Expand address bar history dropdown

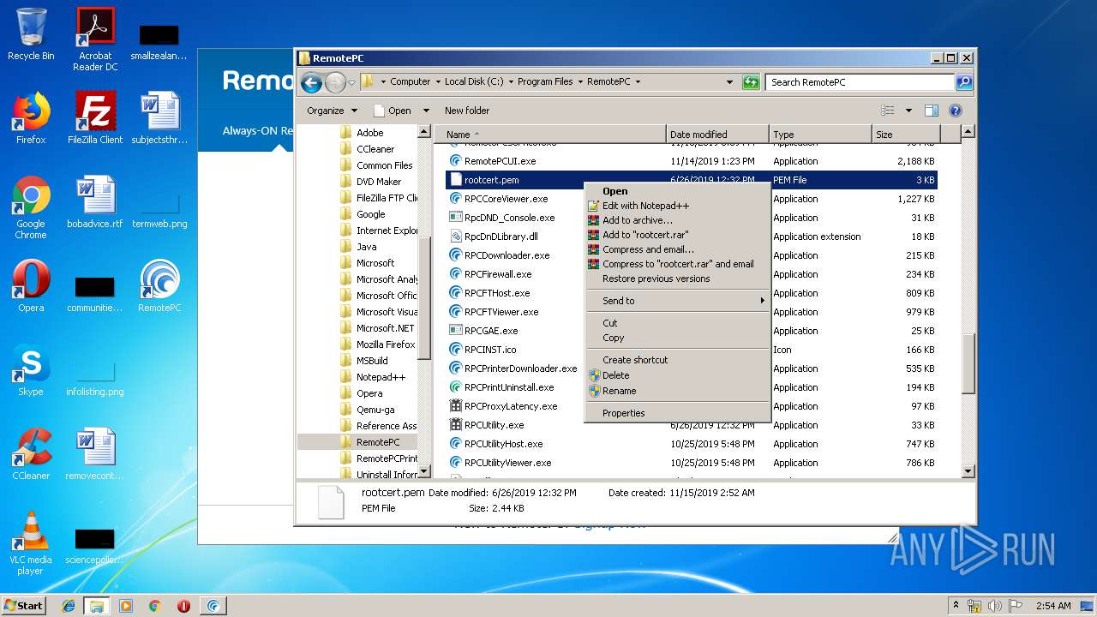(x=729, y=82)
